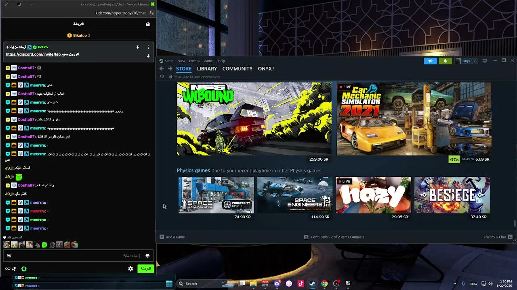Open chat identity shield icon
Image resolution: width=517 pixels, height=290 pixels.
(x=9, y=256)
